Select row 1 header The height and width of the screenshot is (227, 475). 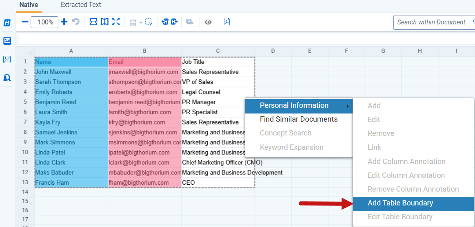click(25, 62)
